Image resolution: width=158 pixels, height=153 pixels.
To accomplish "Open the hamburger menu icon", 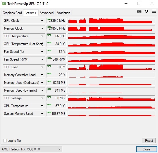I will [x=154, y=11].
